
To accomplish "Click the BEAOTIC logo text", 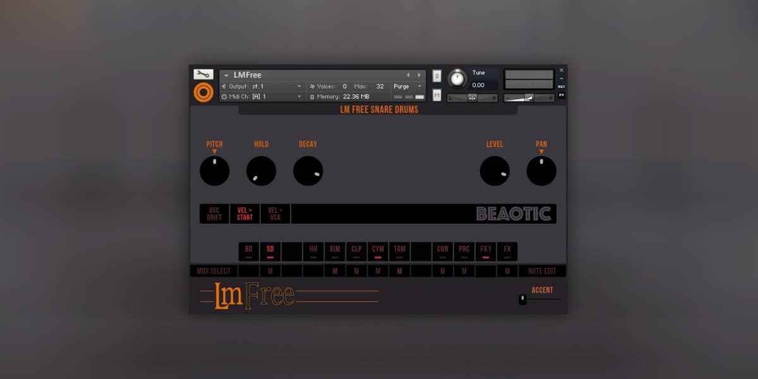I will click(x=514, y=214).
